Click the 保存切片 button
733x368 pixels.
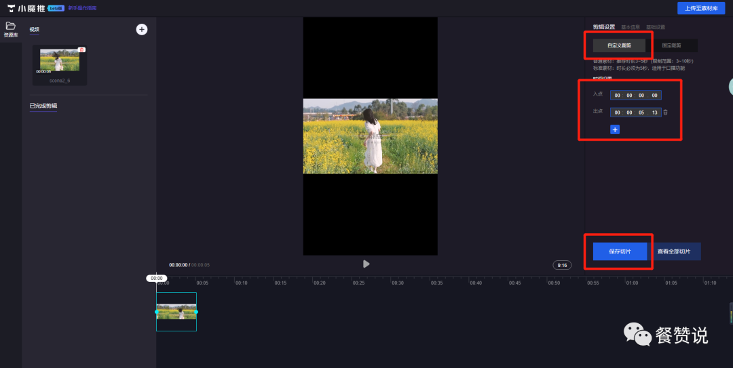tap(620, 251)
